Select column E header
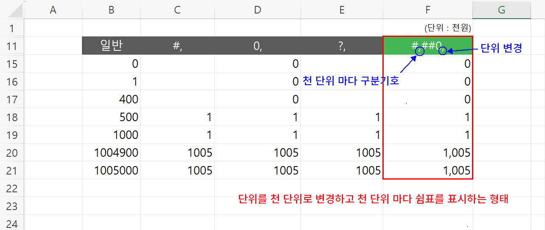Image resolution: width=545 pixels, height=230 pixels. click(x=342, y=10)
